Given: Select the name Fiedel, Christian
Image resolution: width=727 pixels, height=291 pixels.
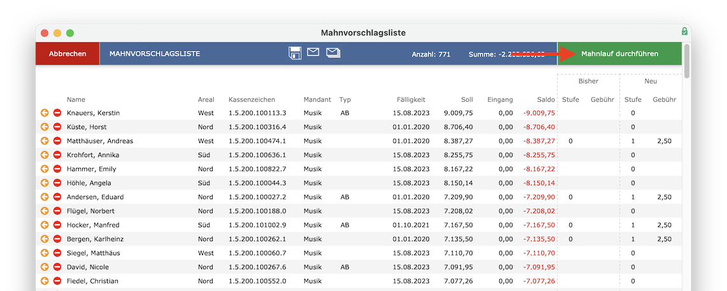Looking at the screenshot, I should (93, 281).
